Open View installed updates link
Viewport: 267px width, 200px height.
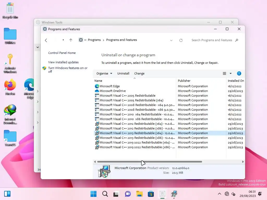point(63,62)
